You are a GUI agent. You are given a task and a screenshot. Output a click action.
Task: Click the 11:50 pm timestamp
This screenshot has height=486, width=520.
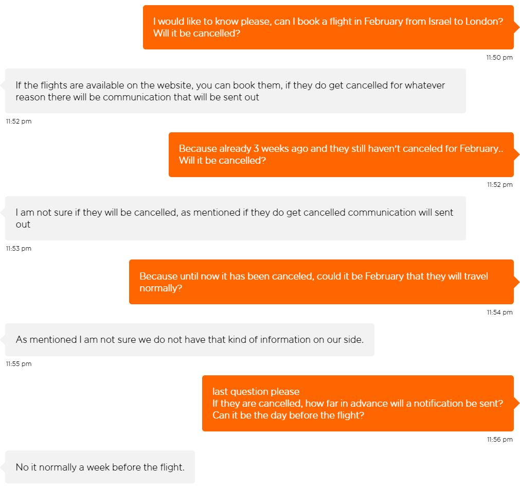(x=499, y=58)
